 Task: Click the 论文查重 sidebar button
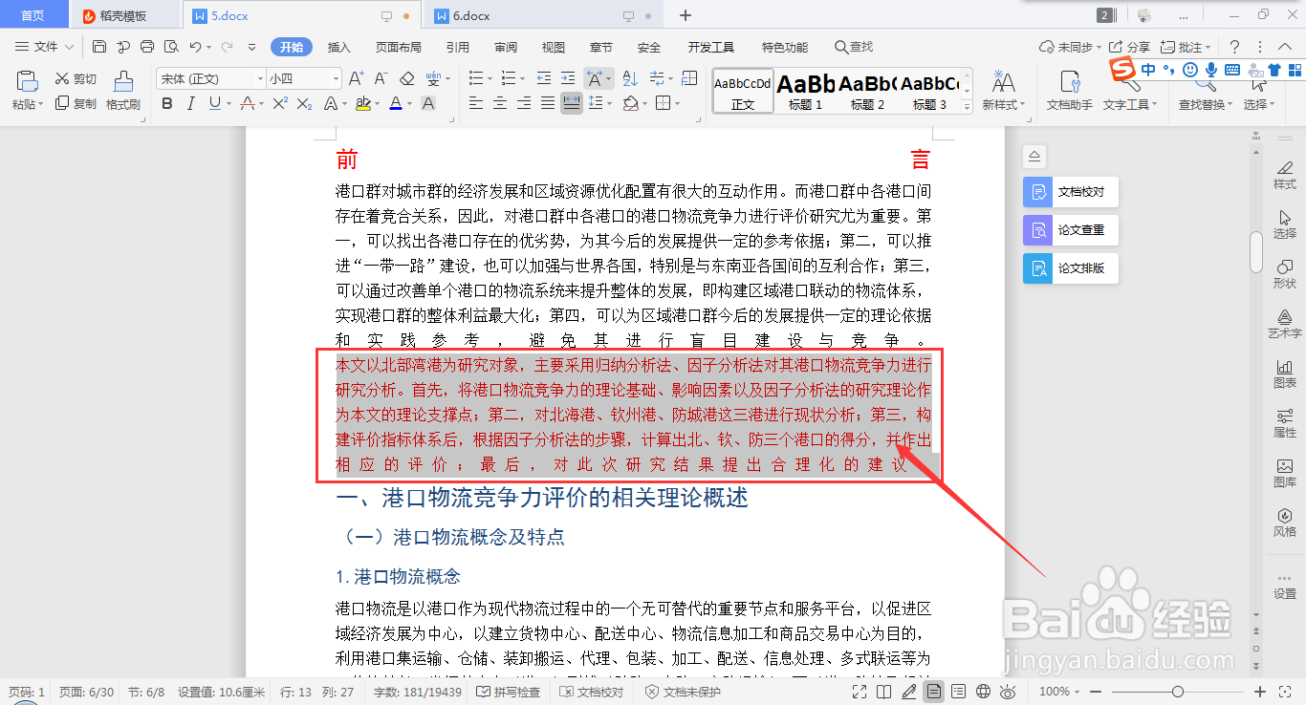click(x=1070, y=229)
